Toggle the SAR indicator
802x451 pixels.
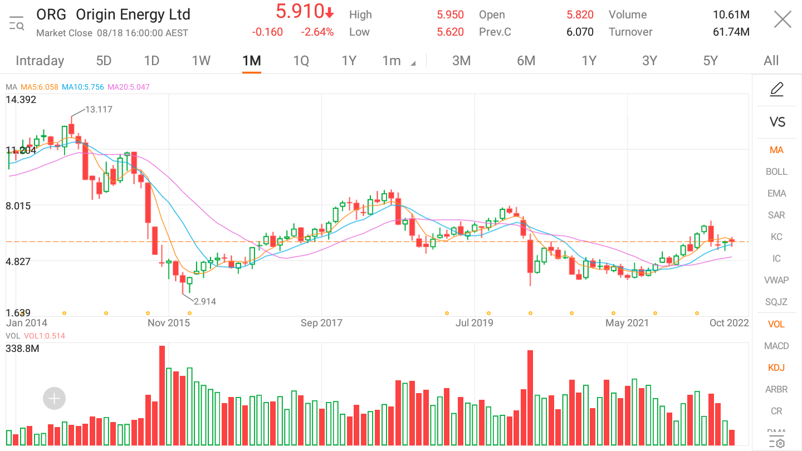pyautogui.click(x=776, y=215)
